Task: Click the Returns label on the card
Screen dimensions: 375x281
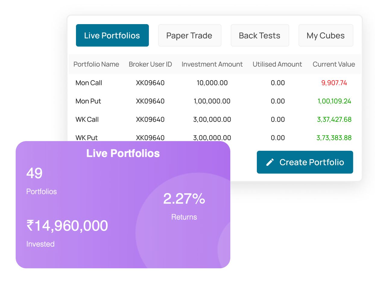Action: point(184,217)
